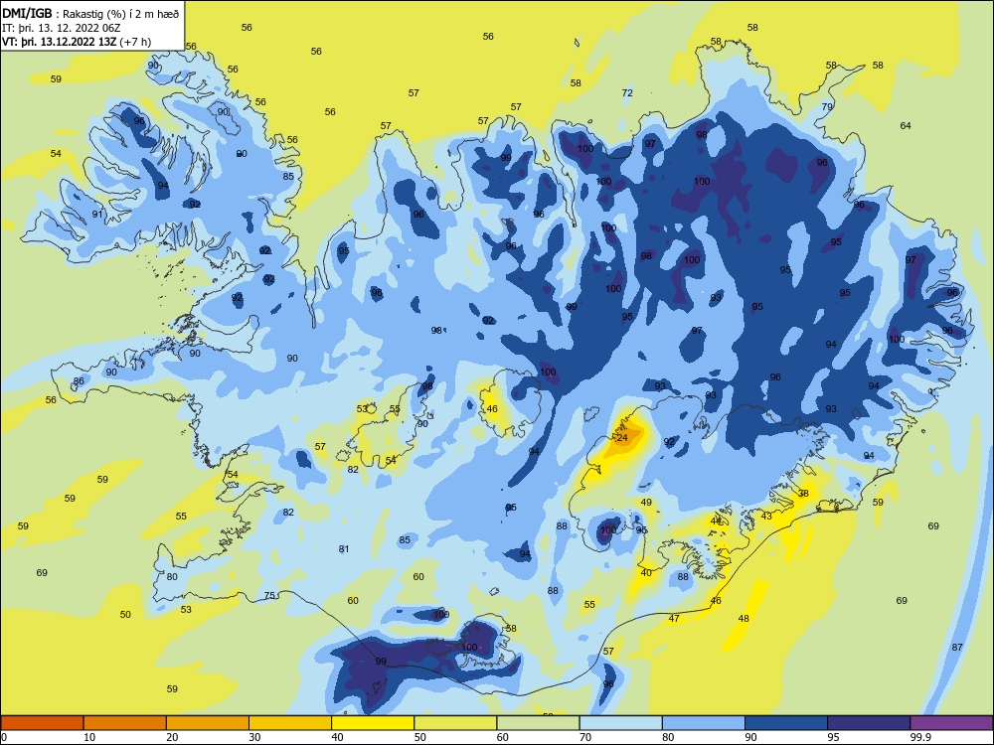The width and height of the screenshot is (994, 745).
Task: Click the map value '49' in central Iceland
Action: coord(647,502)
